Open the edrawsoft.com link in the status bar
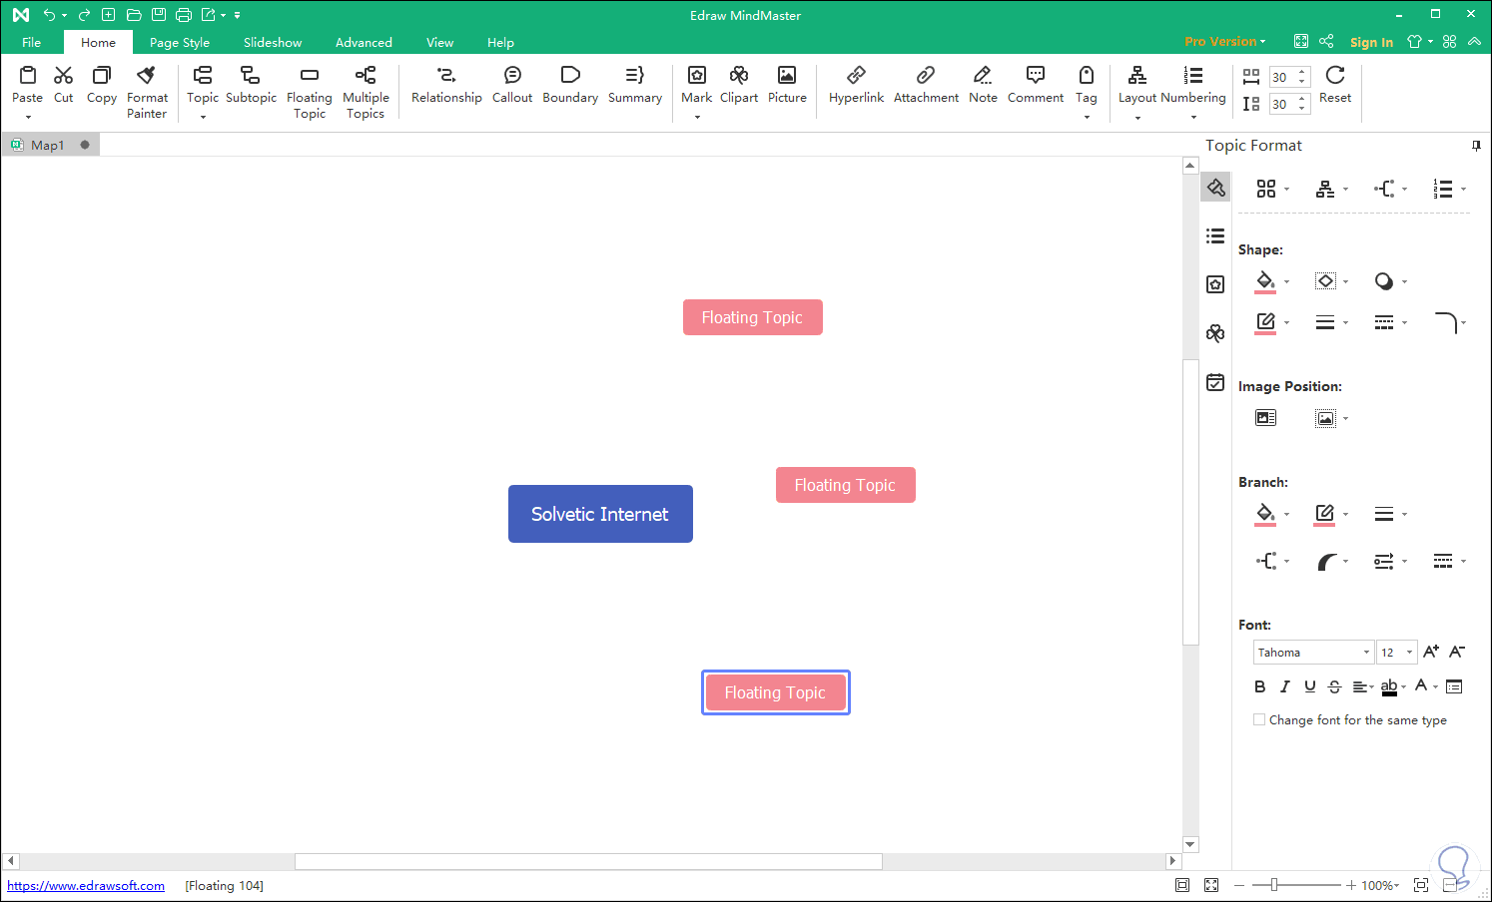The height and width of the screenshot is (902, 1492). point(86,885)
